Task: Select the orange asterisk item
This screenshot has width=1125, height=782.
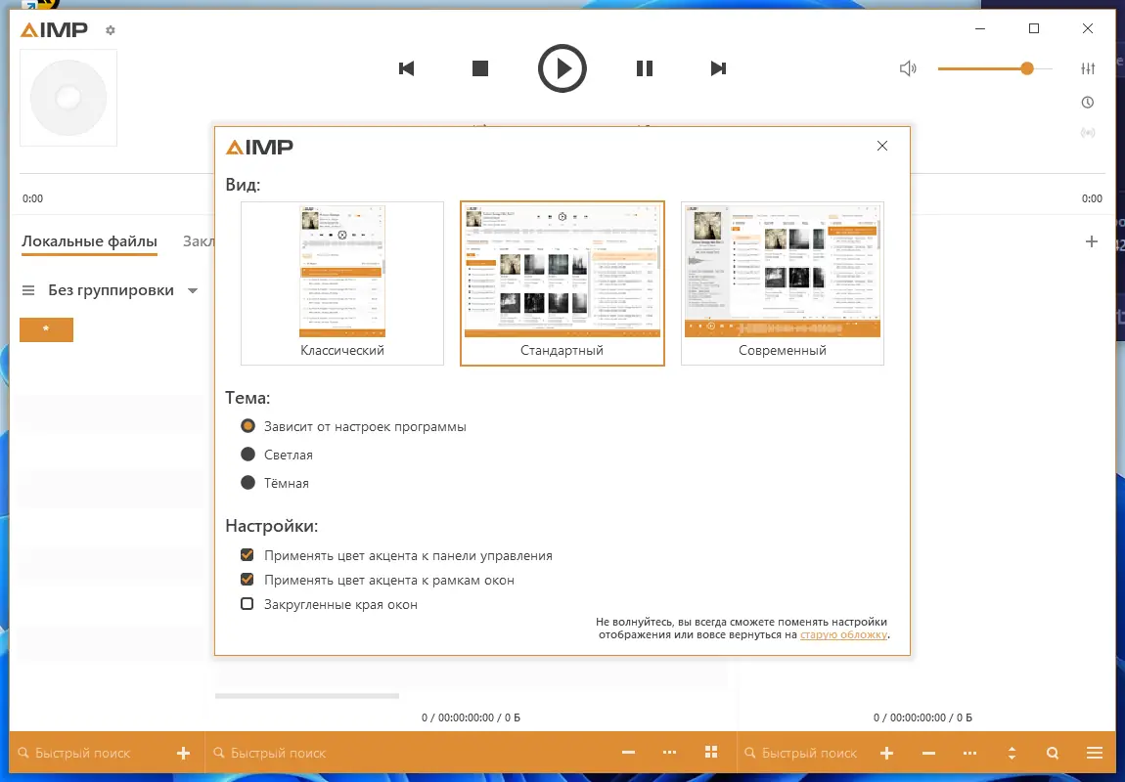Action: 46,329
